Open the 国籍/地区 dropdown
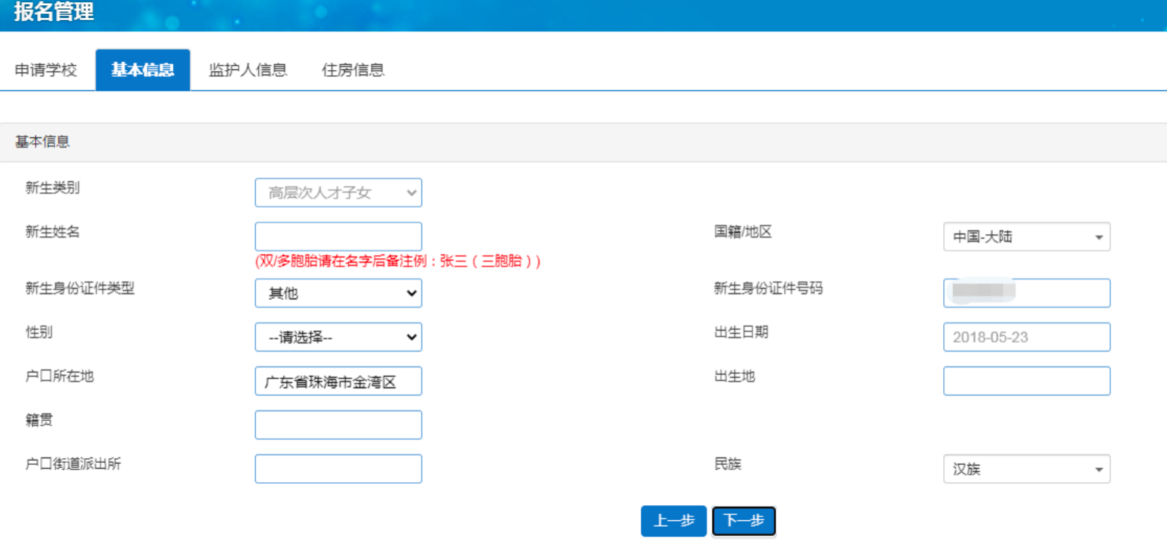 [1026, 237]
